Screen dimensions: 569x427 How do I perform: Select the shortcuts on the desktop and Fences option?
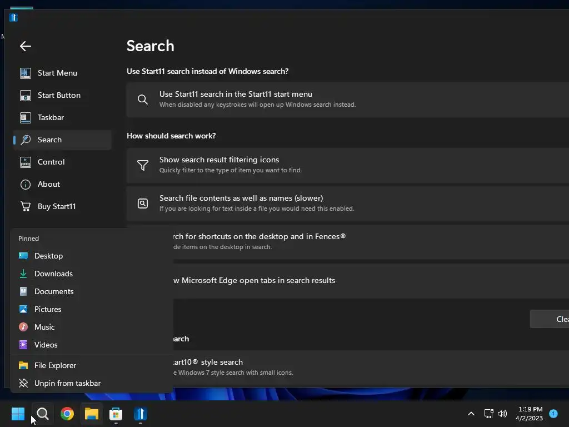(x=371, y=242)
